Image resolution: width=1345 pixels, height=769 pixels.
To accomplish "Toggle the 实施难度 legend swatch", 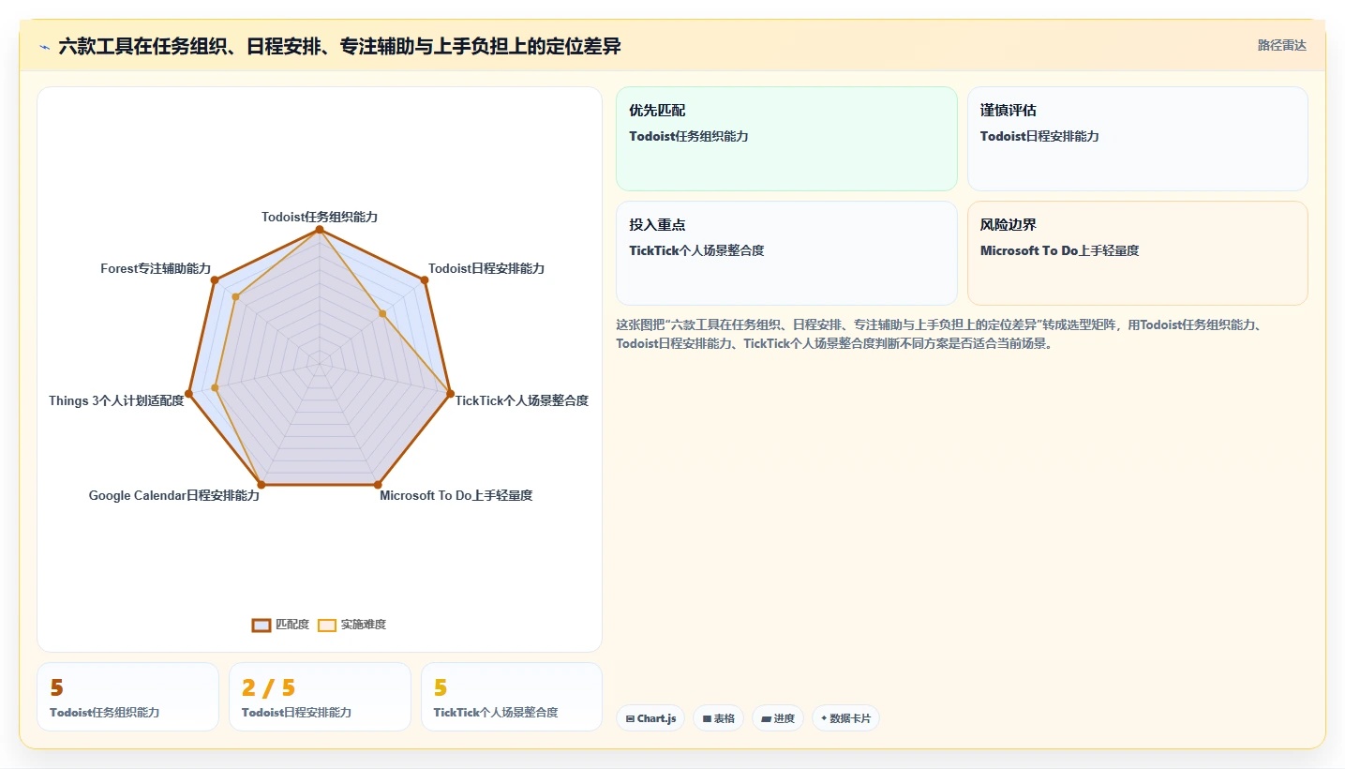I will point(327,625).
